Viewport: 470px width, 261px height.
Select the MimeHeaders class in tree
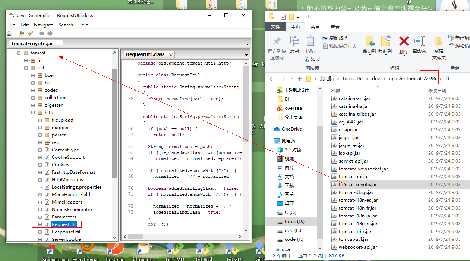pyautogui.click(x=67, y=202)
